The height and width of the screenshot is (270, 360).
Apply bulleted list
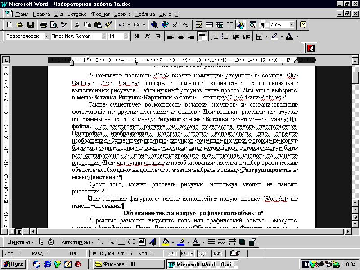tap(225, 36)
